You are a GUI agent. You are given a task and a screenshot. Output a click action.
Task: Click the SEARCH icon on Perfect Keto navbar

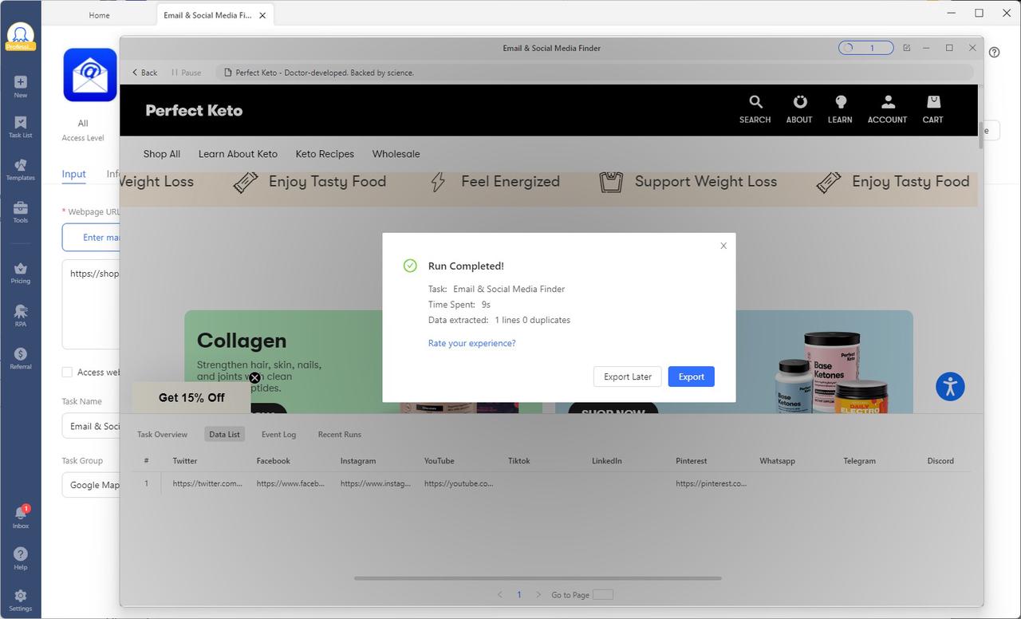(x=755, y=108)
